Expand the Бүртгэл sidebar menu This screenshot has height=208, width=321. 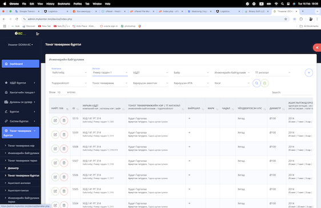[20, 112]
